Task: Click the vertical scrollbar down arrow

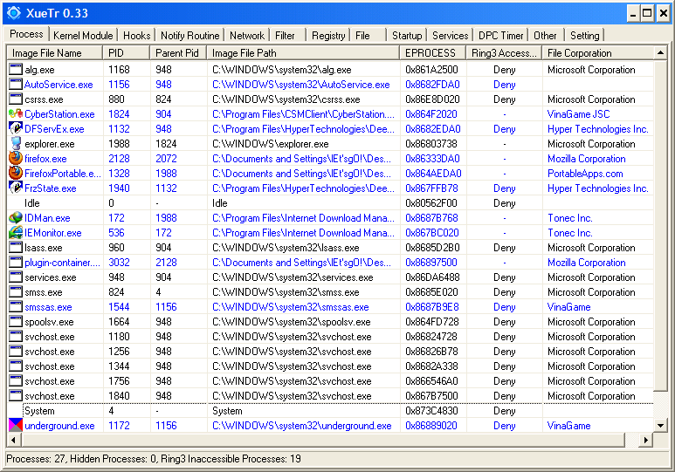Action: pos(661,425)
